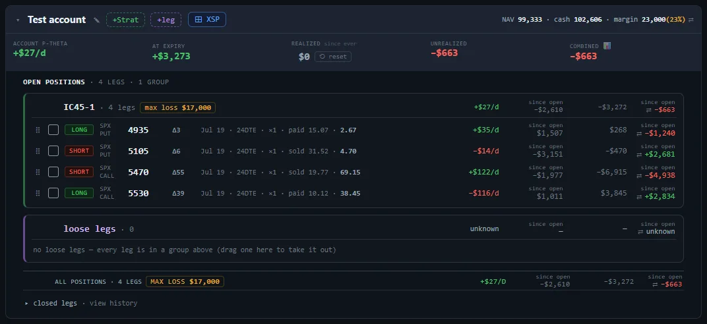Click the Test account title
The width and height of the screenshot is (707, 324).
56,20
